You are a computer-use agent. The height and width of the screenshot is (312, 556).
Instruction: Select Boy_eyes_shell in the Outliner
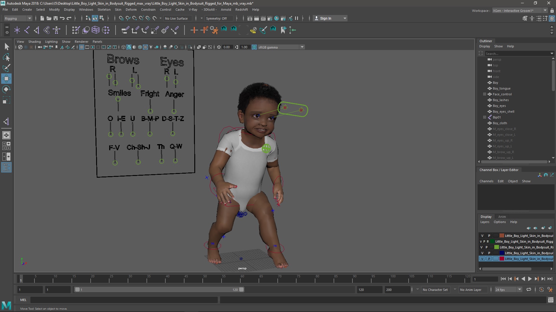[503, 112]
